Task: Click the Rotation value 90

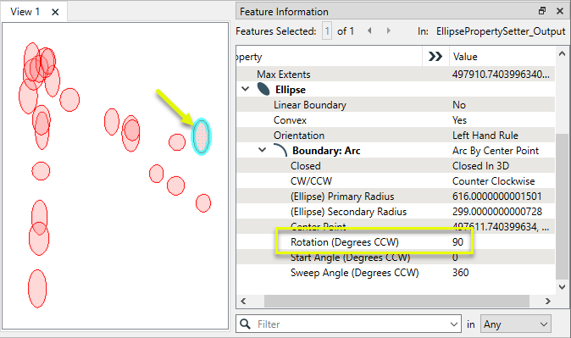Action: click(x=457, y=242)
